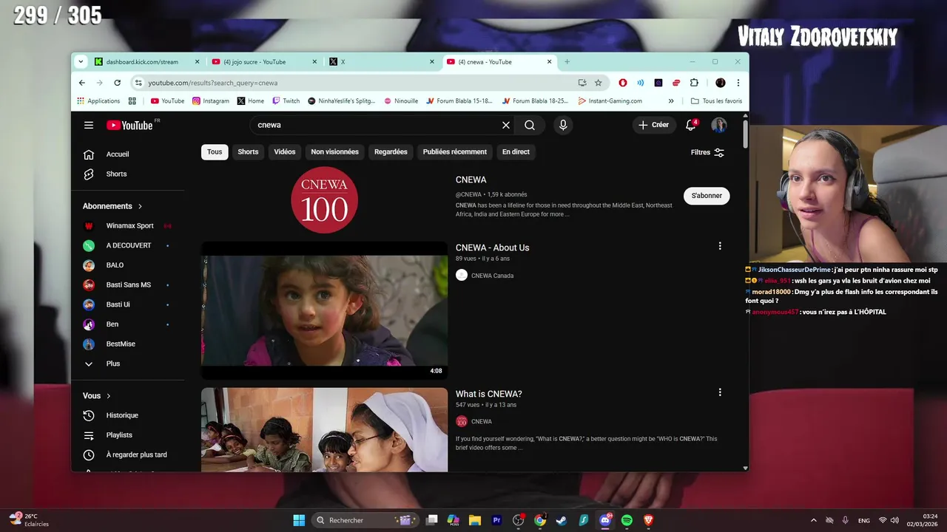
Task: Select the Vidéos filter chip
Action: [285, 151]
